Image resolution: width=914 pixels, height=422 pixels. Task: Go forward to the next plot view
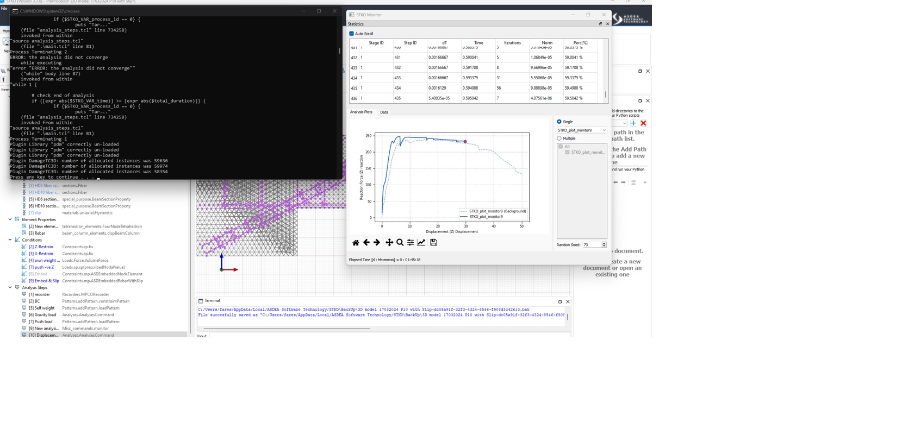click(377, 243)
